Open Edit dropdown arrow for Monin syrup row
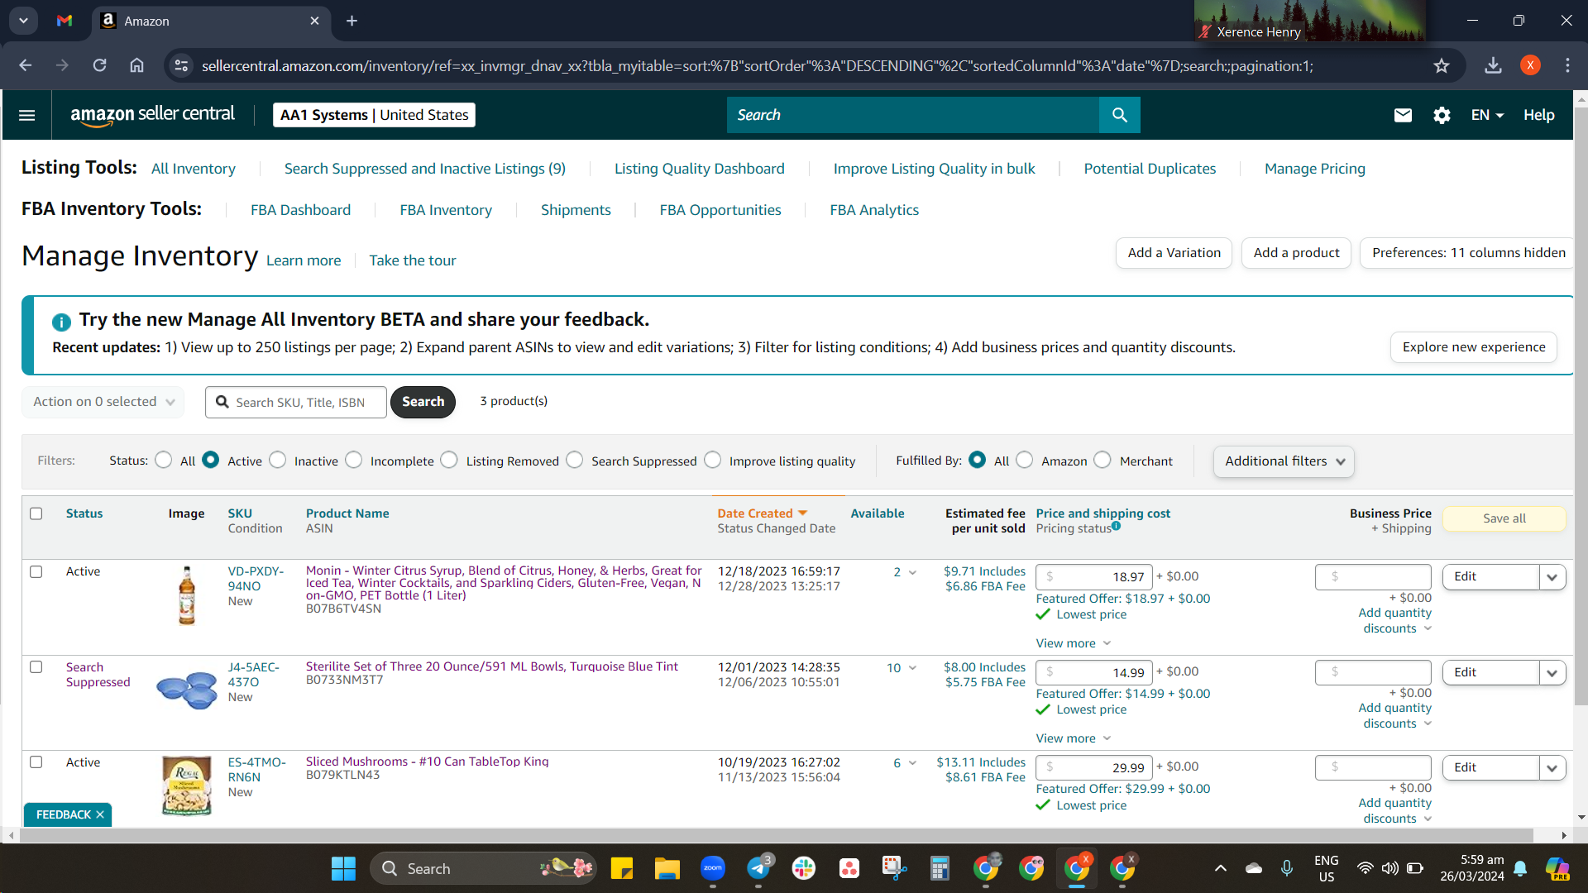The width and height of the screenshot is (1588, 893). tap(1552, 577)
